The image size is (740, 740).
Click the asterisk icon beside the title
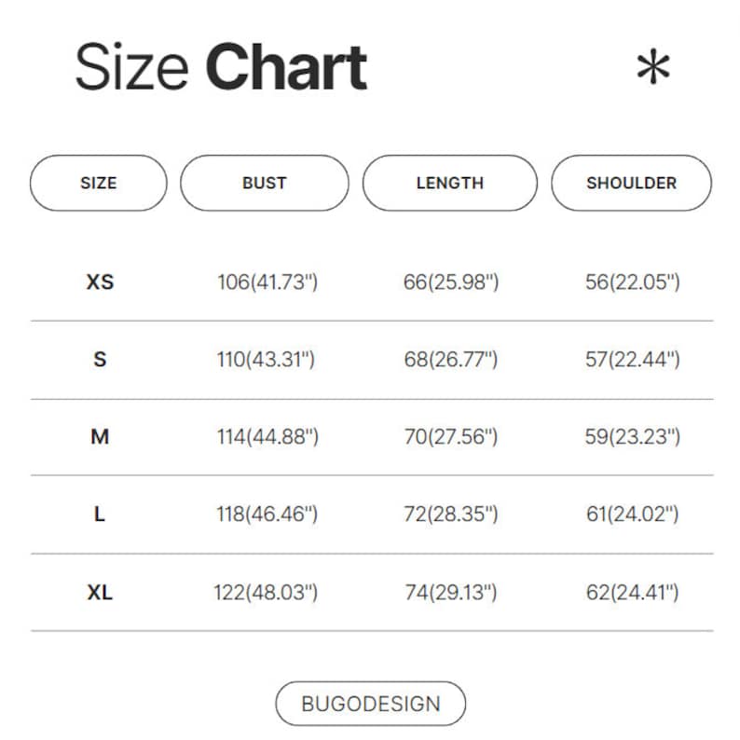[x=653, y=69]
